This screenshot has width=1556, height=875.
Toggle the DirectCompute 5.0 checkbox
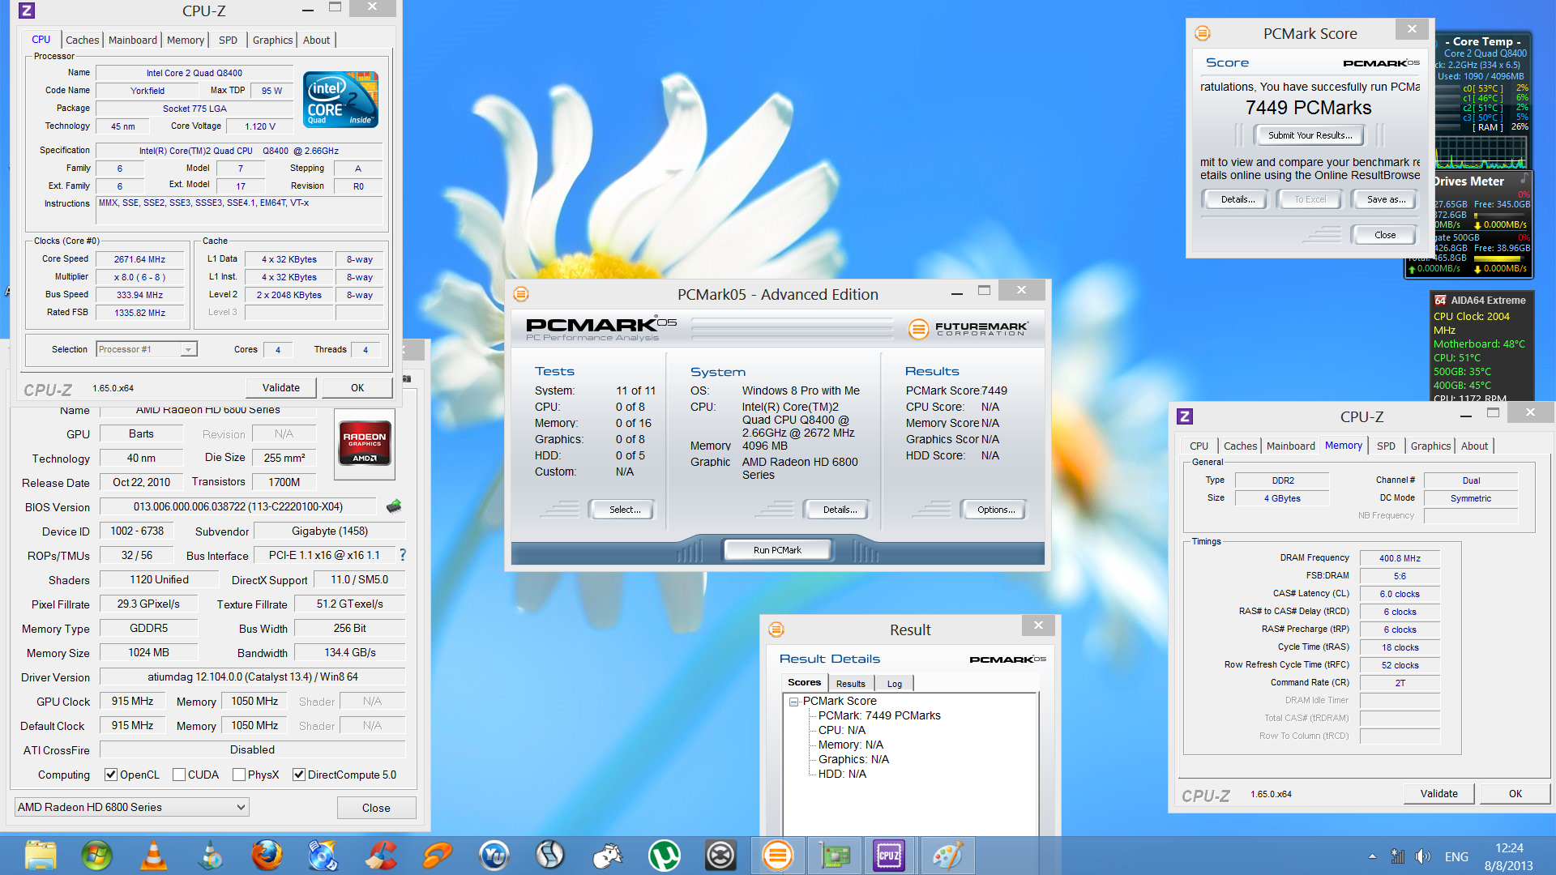pyautogui.click(x=299, y=775)
